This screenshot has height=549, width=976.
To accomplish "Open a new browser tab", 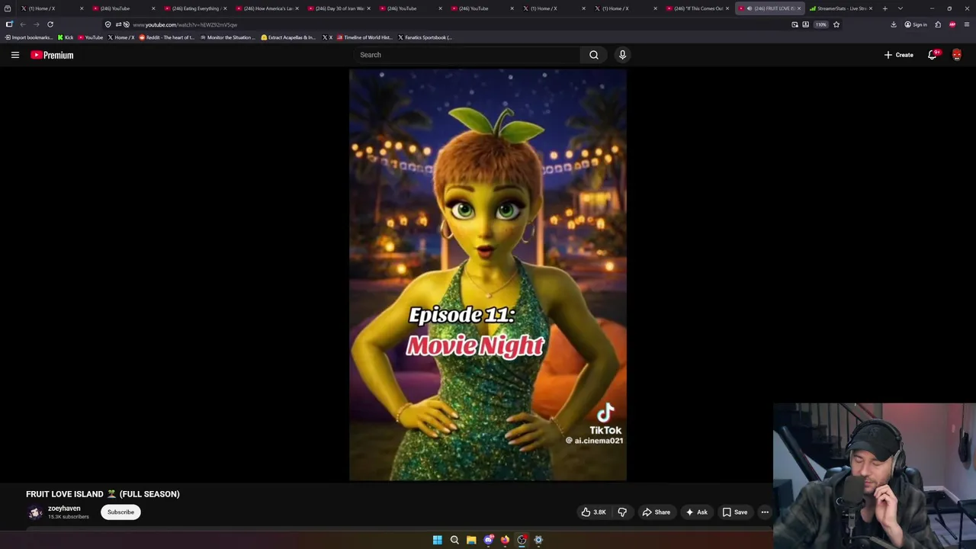I will click(x=885, y=8).
